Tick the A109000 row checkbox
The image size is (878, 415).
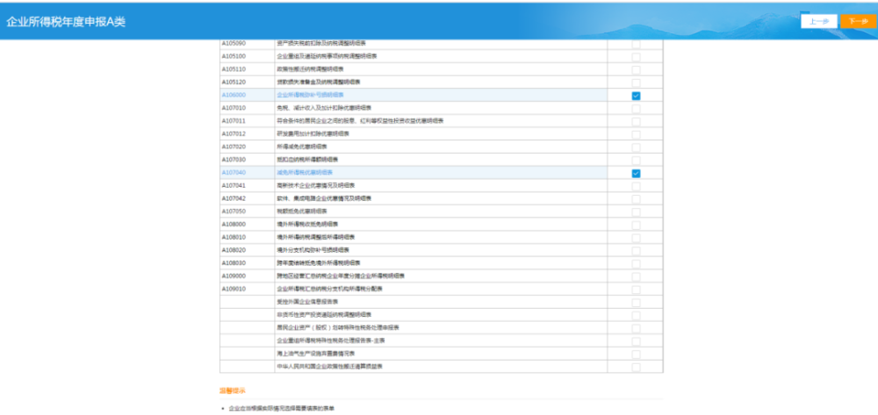click(636, 277)
